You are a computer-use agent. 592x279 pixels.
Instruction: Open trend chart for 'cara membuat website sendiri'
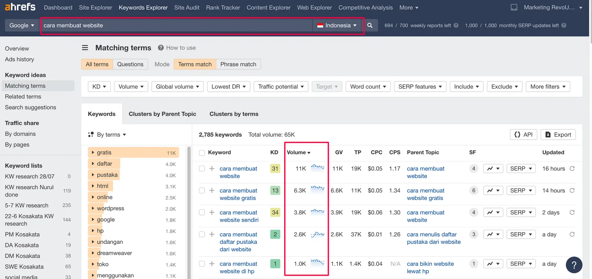pyautogui.click(x=493, y=212)
